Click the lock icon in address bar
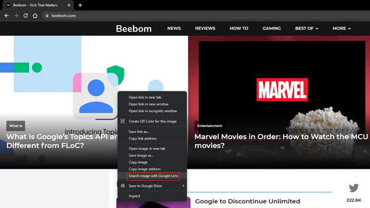370x208 pixels. coord(47,16)
